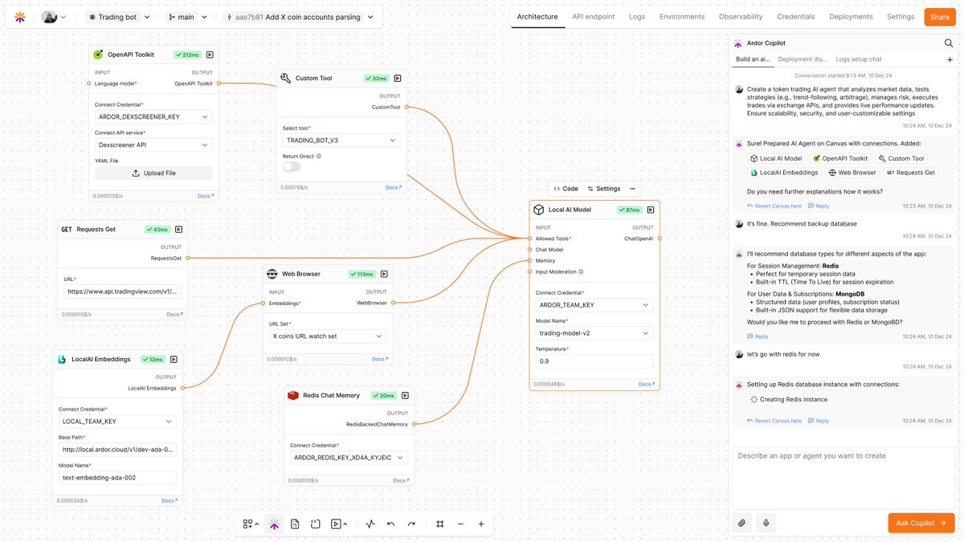Click the Return Direct info icon
964x542 pixels.
(319, 156)
